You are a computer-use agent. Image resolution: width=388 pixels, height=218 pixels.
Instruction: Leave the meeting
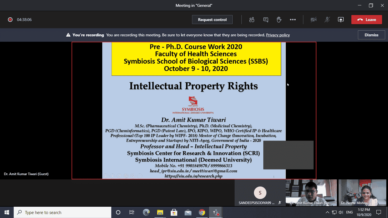(366, 20)
